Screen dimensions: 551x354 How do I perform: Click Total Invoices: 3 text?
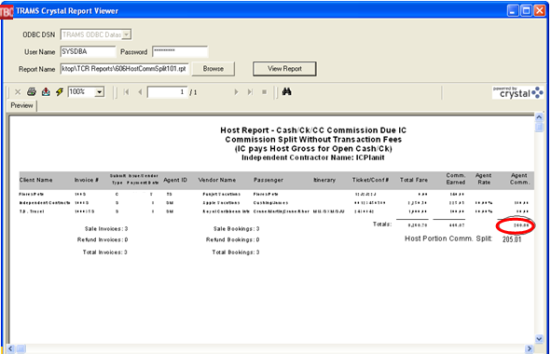[x=105, y=252]
